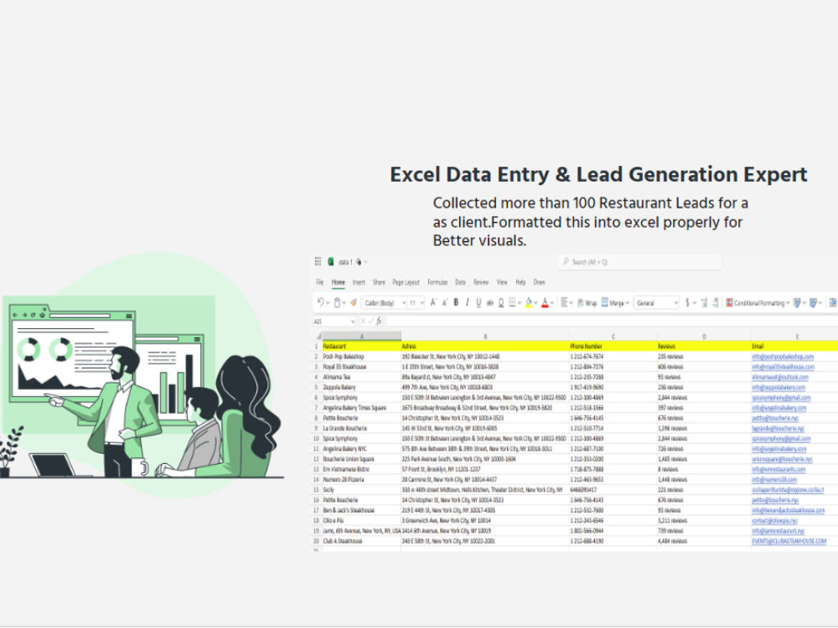Switch to the Home tab
This screenshot has width=838, height=628.
(339, 282)
